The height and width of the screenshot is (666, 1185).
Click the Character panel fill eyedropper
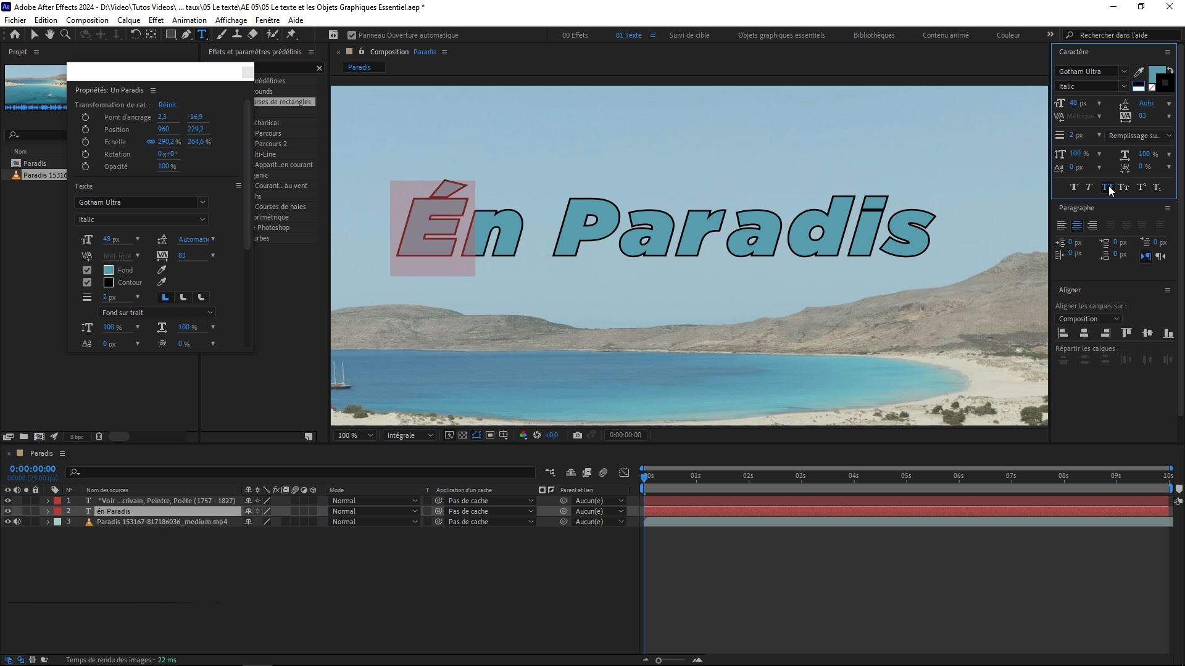[1139, 72]
